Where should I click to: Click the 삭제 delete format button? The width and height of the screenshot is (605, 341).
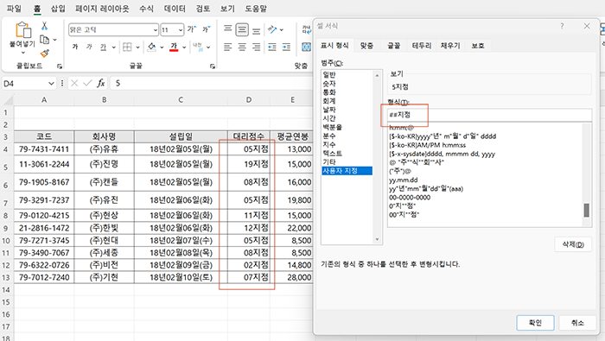point(573,244)
